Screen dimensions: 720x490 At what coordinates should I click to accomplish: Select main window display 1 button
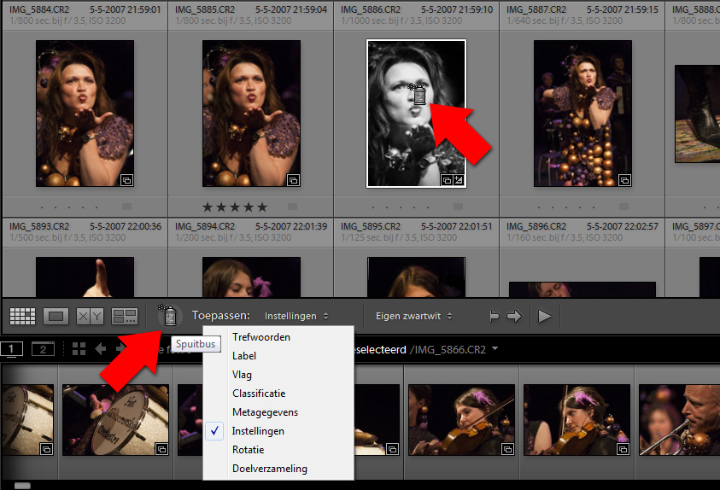[12, 348]
